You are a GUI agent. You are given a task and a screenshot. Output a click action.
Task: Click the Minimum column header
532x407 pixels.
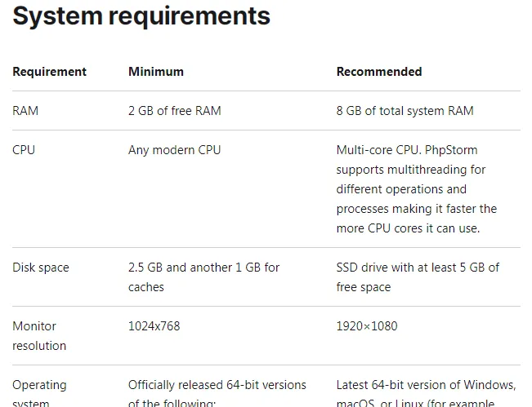pyautogui.click(x=155, y=72)
